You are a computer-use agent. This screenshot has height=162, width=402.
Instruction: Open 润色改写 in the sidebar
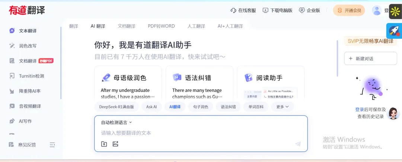[x=28, y=46]
